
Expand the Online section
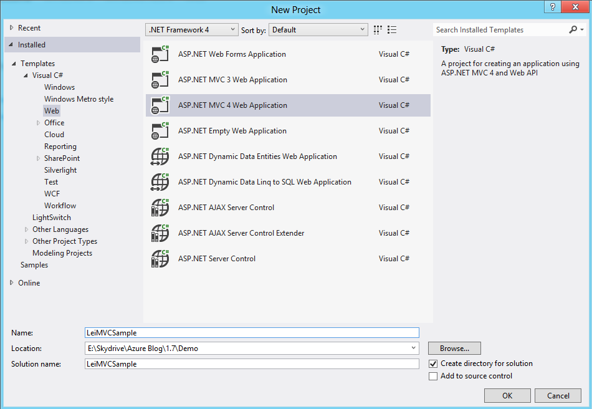[11, 282]
